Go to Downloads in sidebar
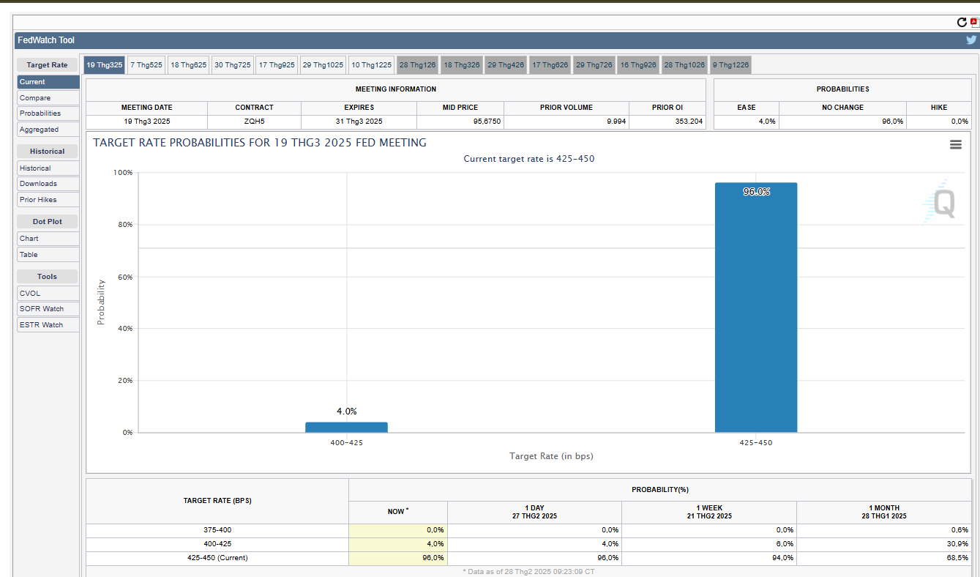Screen dimensions: 980x577 click(48, 184)
